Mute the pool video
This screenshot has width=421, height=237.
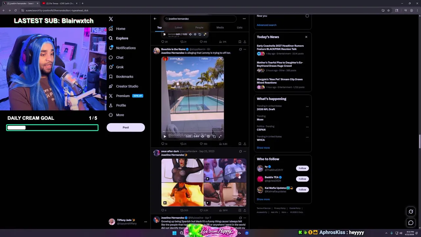[202, 136]
